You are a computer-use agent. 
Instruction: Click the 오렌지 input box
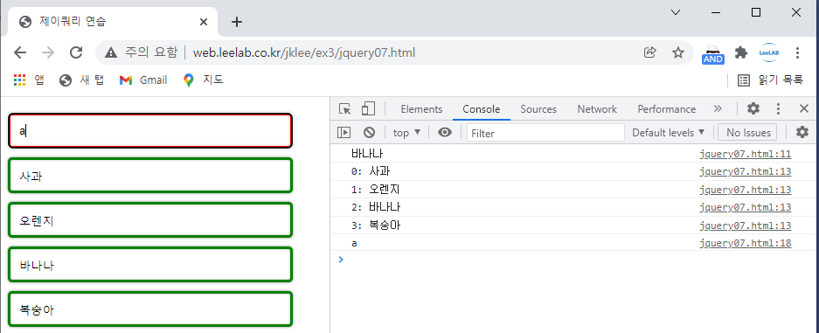150,220
